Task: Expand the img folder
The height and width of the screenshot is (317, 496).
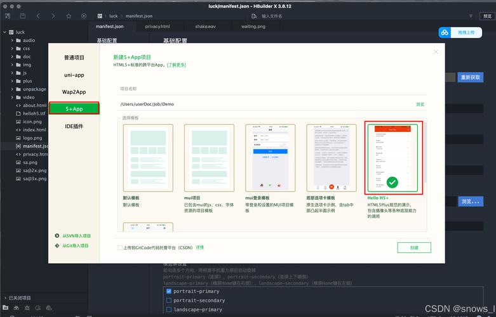Action: pyautogui.click(x=12, y=65)
